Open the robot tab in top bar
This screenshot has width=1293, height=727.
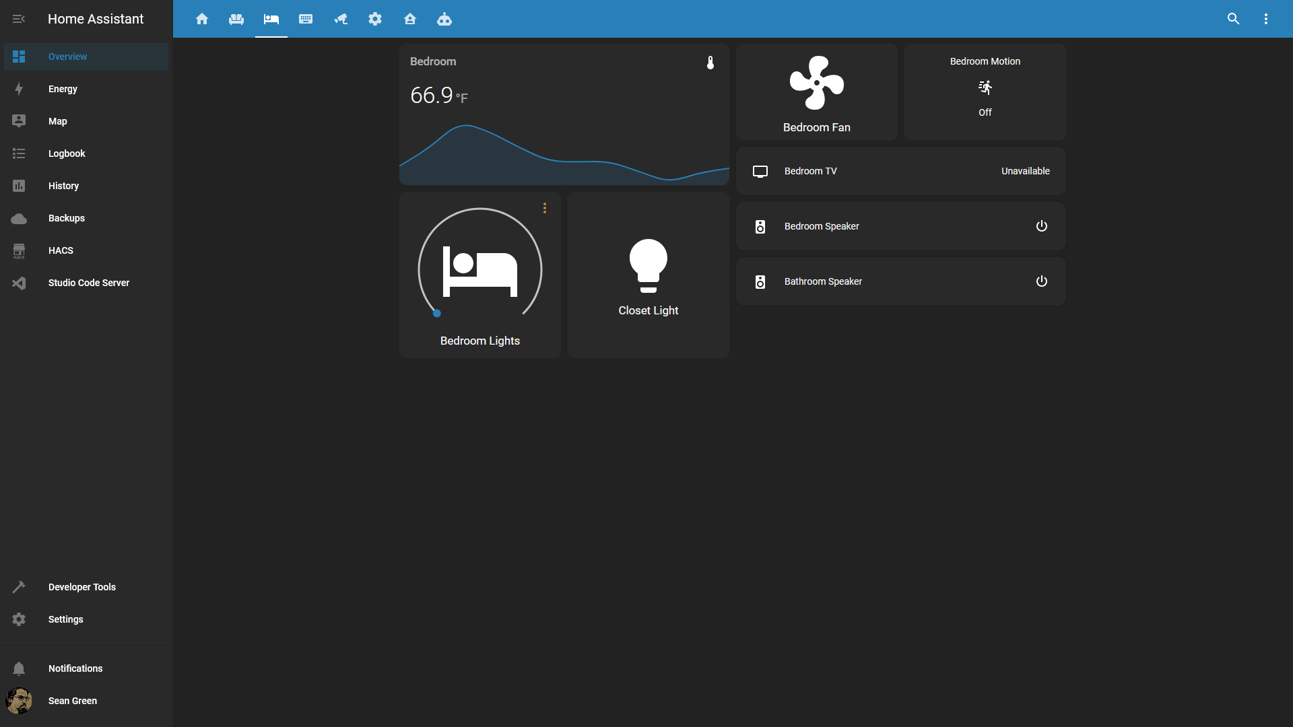(x=444, y=19)
